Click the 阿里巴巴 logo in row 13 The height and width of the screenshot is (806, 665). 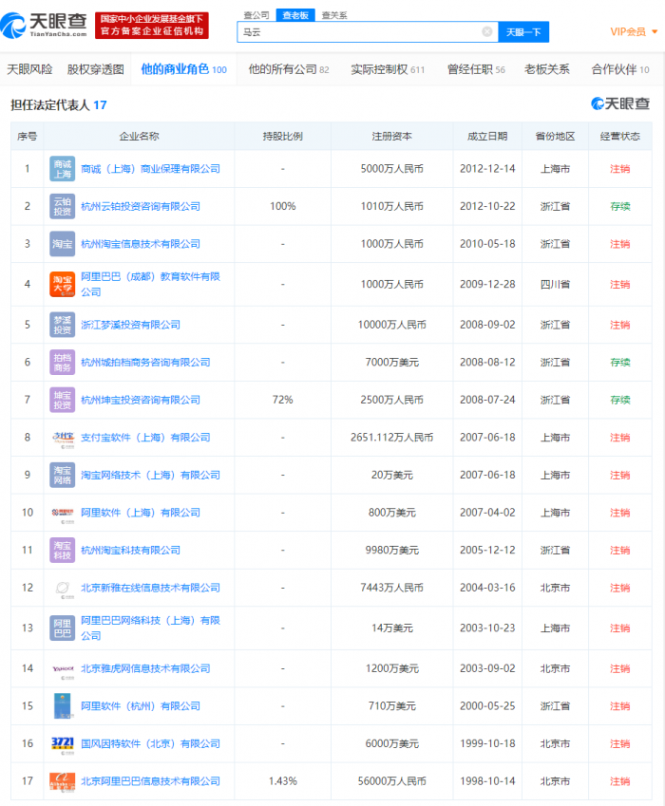(x=62, y=628)
